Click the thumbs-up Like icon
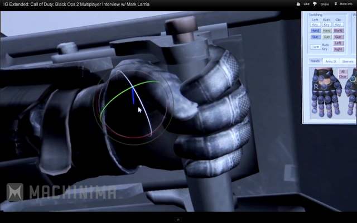357x223 pixels. [298, 4]
